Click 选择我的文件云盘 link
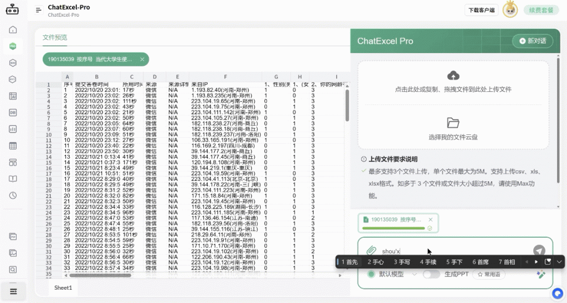The image size is (567, 303). [453, 137]
